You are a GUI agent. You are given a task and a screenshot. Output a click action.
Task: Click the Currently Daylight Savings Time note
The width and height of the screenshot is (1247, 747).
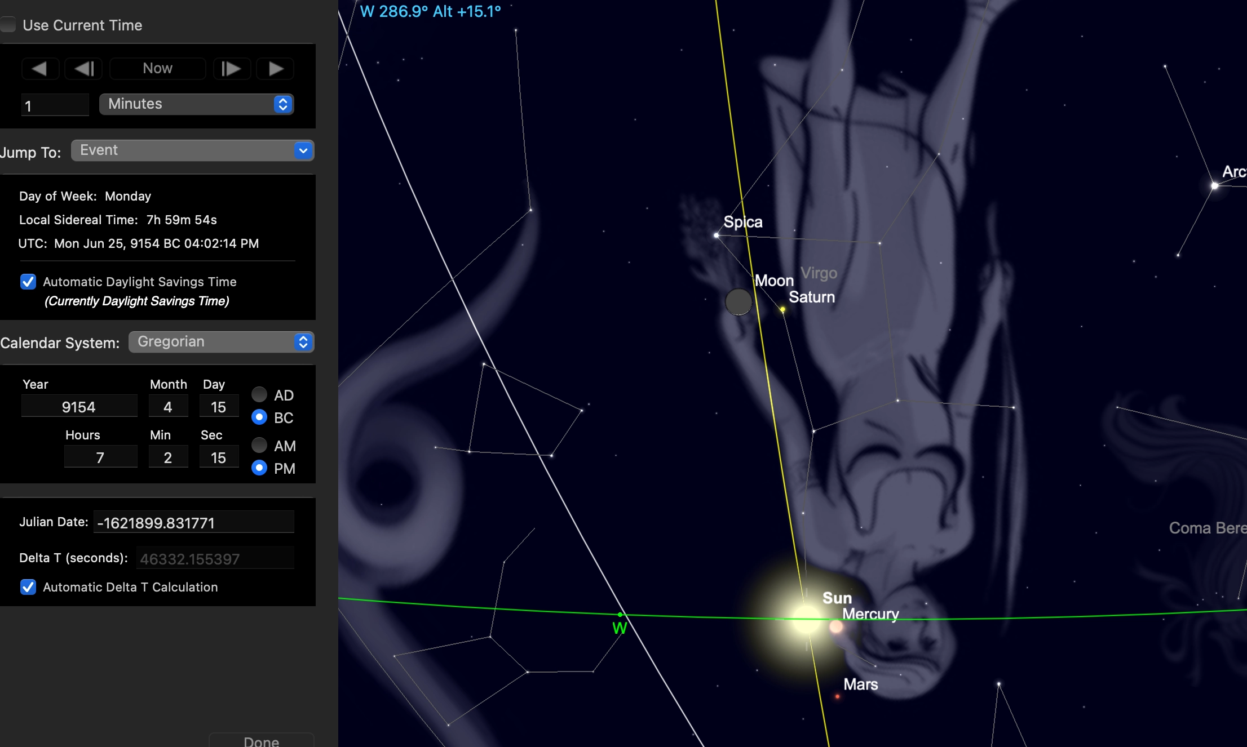(x=137, y=301)
